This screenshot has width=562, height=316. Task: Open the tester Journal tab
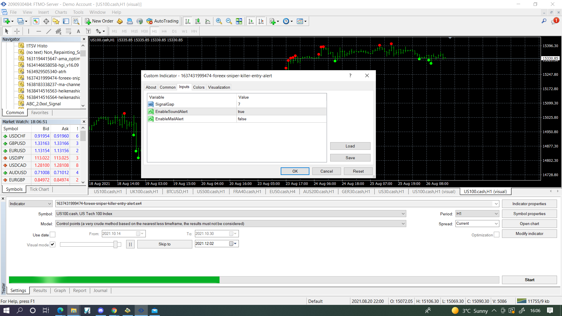(x=100, y=291)
